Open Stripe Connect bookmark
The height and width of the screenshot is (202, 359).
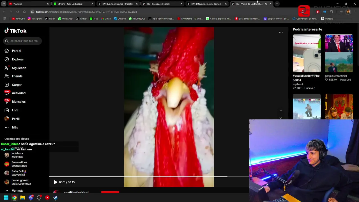click(276, 19)
